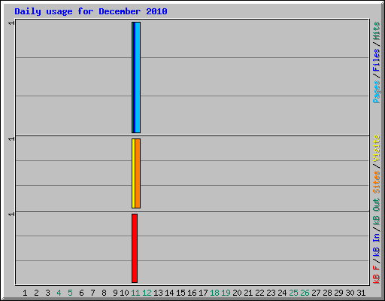Click the red 'kB F' legend label
The width and height of the screenshot is (385, 301).
coord(376,275)
